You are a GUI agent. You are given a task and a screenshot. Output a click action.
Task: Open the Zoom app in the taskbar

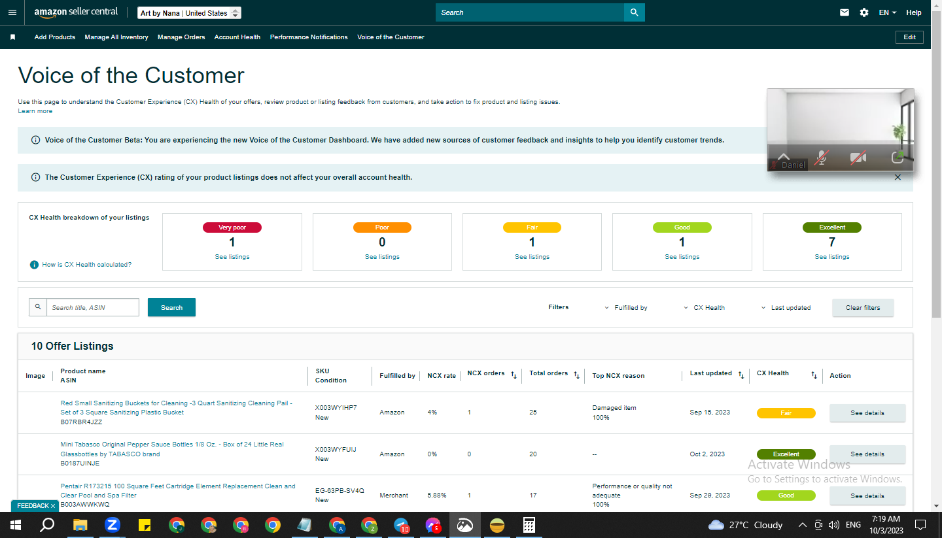tap(112, 525)
